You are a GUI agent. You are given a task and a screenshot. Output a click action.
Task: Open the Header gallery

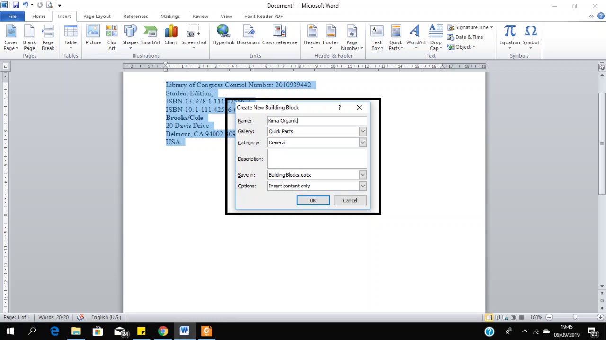312,38
